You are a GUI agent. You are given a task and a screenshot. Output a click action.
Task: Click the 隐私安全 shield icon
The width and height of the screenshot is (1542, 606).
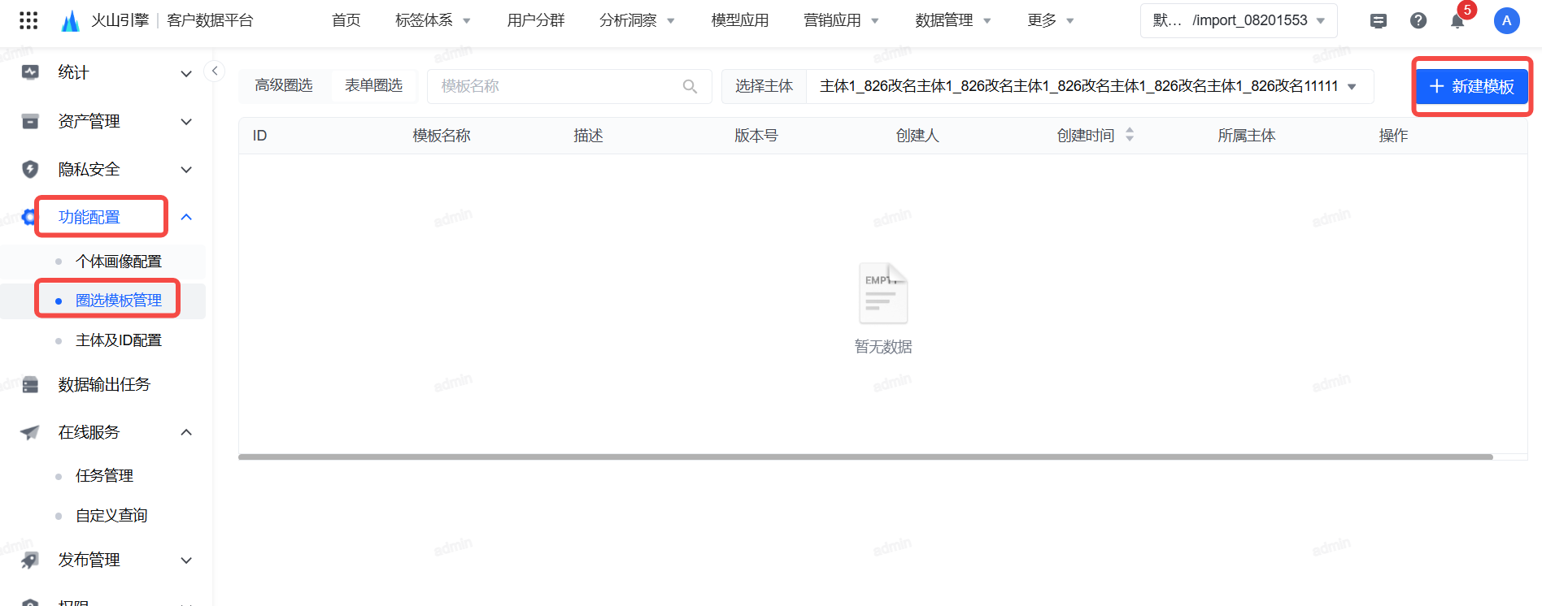[x=30, y=169]
